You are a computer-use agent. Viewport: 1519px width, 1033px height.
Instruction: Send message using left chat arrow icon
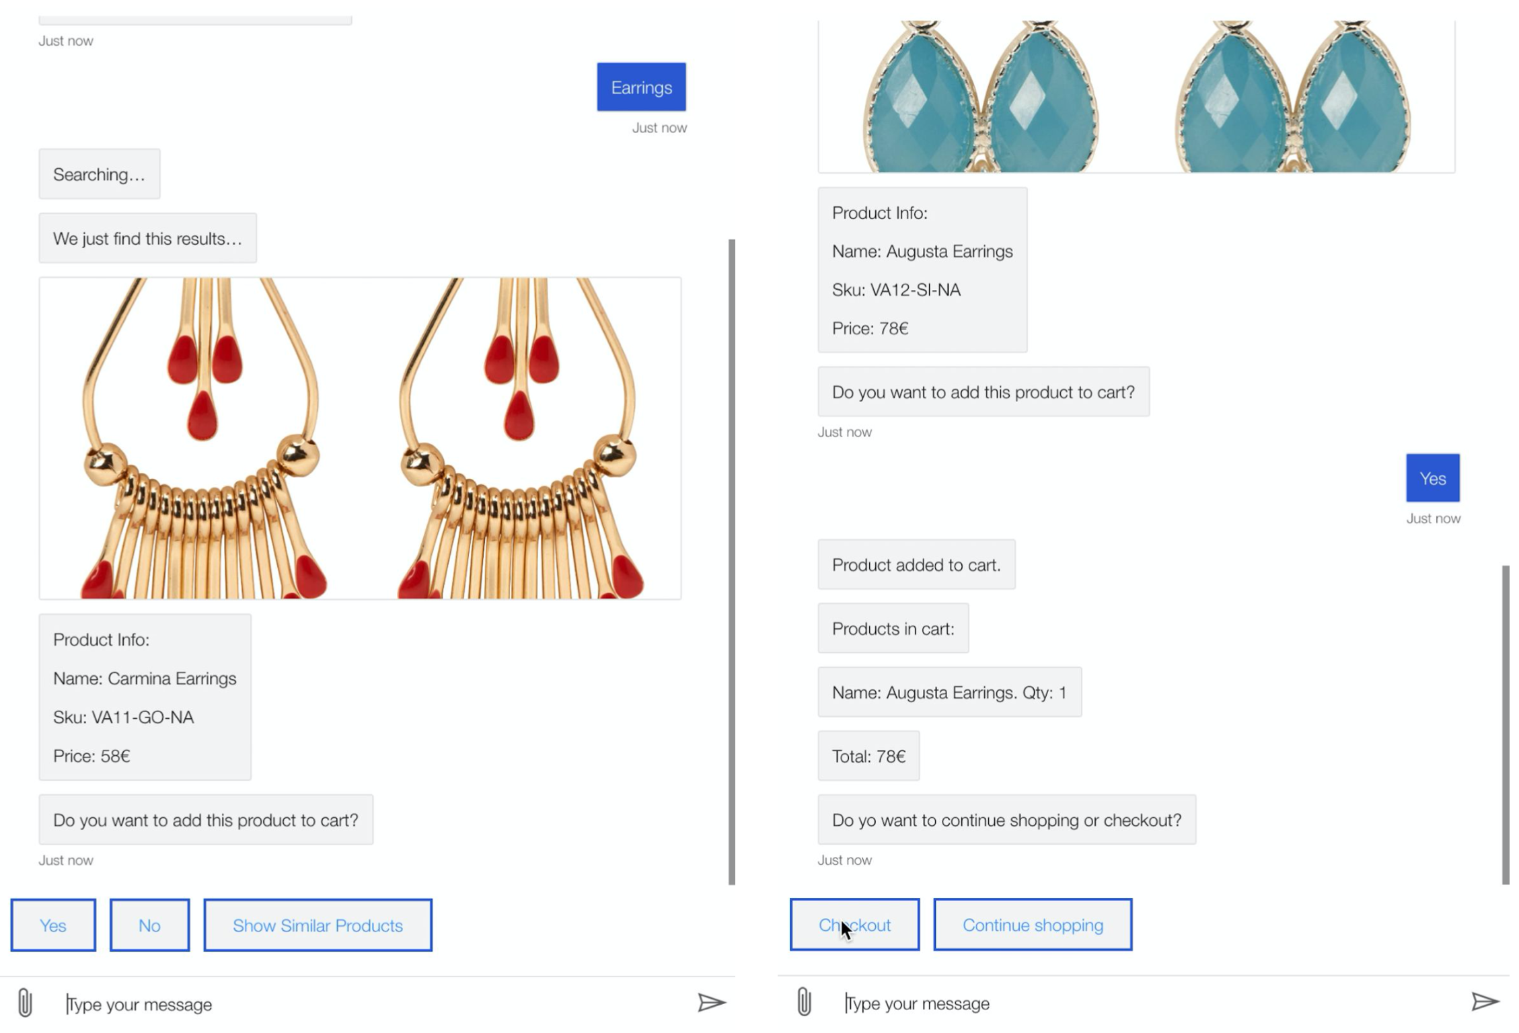(x=712, y=1003)
